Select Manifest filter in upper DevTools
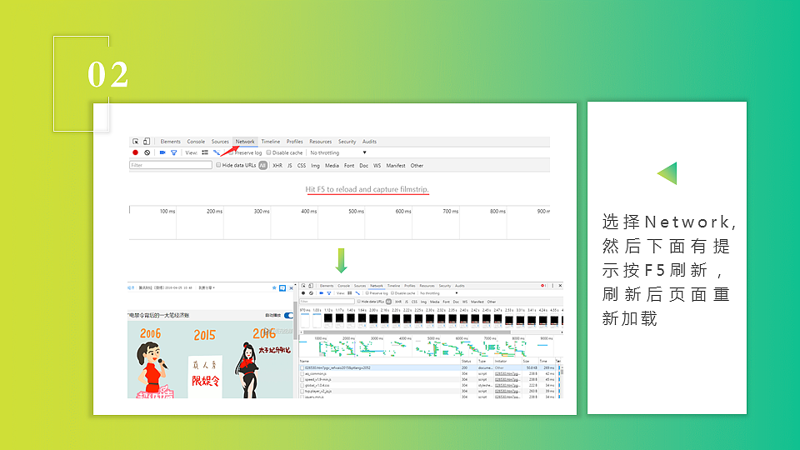The image size is (800, 450). (x=395, y=165)
